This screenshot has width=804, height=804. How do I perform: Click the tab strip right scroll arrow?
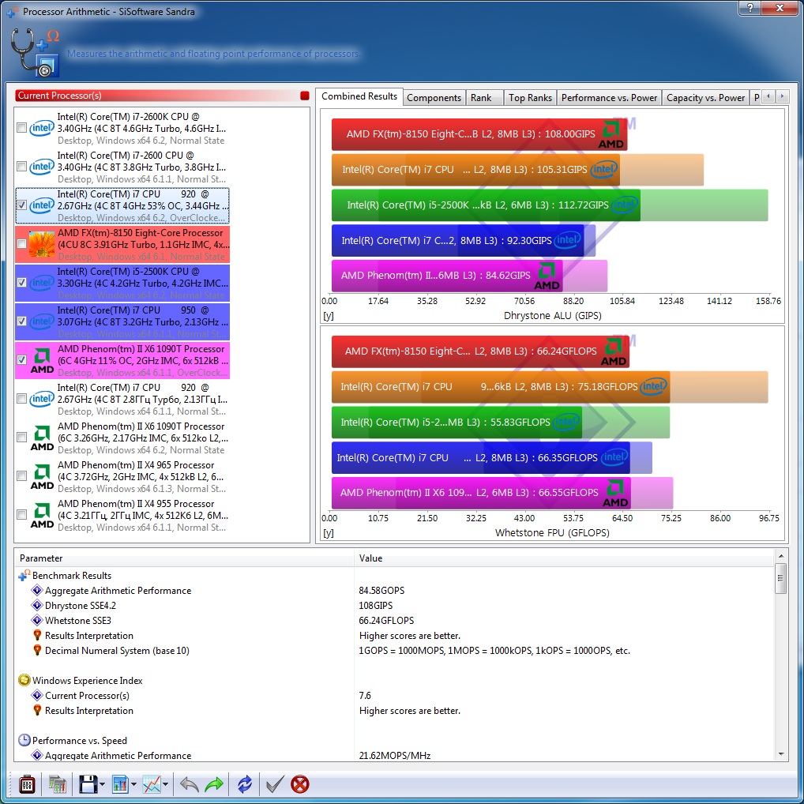782,96
